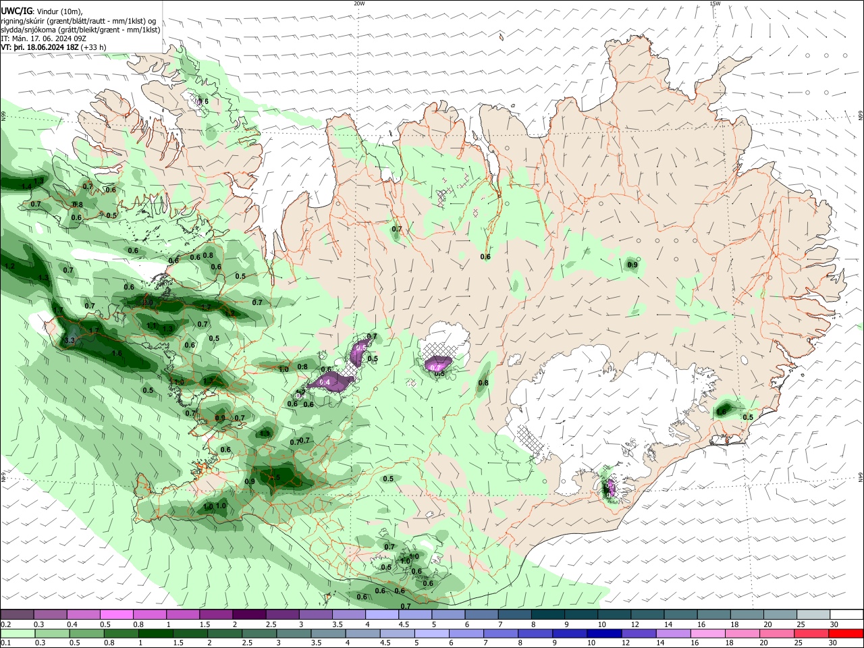The width and height of the screenshot is (864, 648).
Task: Click the 15W longitude label
Action: (x=714, y=3)
